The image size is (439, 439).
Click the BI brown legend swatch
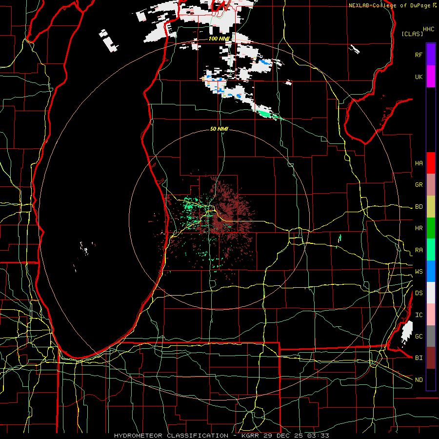click(431, 358)
